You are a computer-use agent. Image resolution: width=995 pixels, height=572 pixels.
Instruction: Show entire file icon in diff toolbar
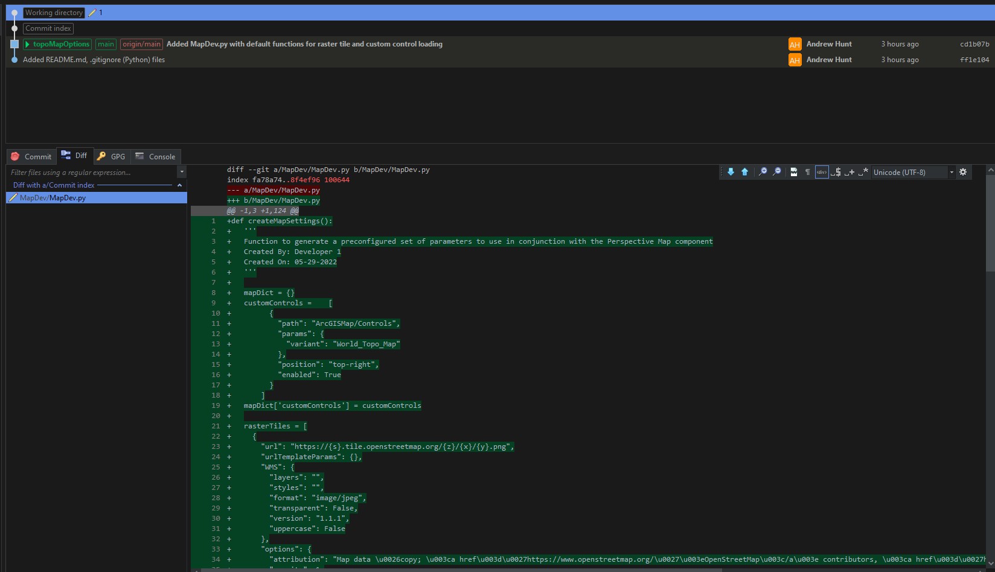[x=793, y=172]
